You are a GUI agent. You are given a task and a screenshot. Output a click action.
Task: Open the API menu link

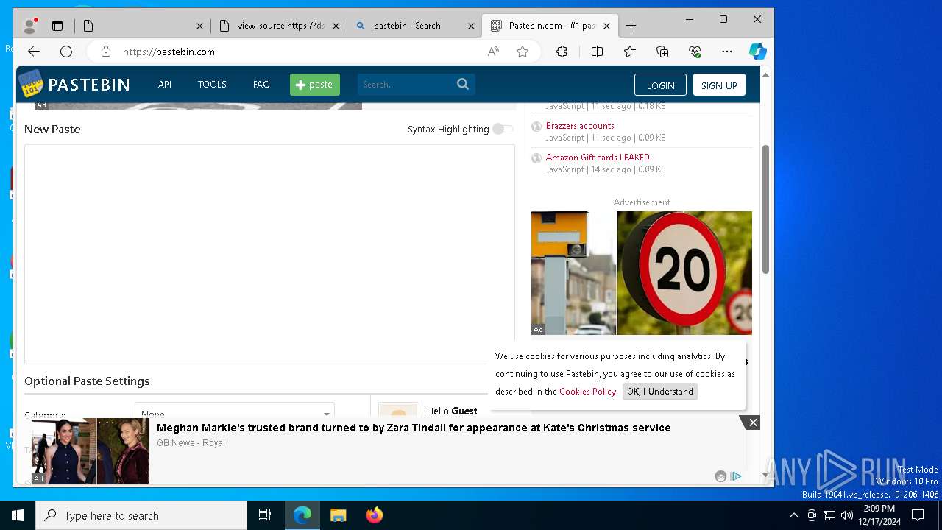tap(165, 85)
